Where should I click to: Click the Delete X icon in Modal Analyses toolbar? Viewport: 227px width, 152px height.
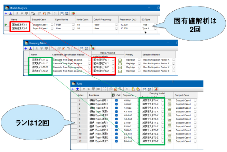[x=55, y=13]
